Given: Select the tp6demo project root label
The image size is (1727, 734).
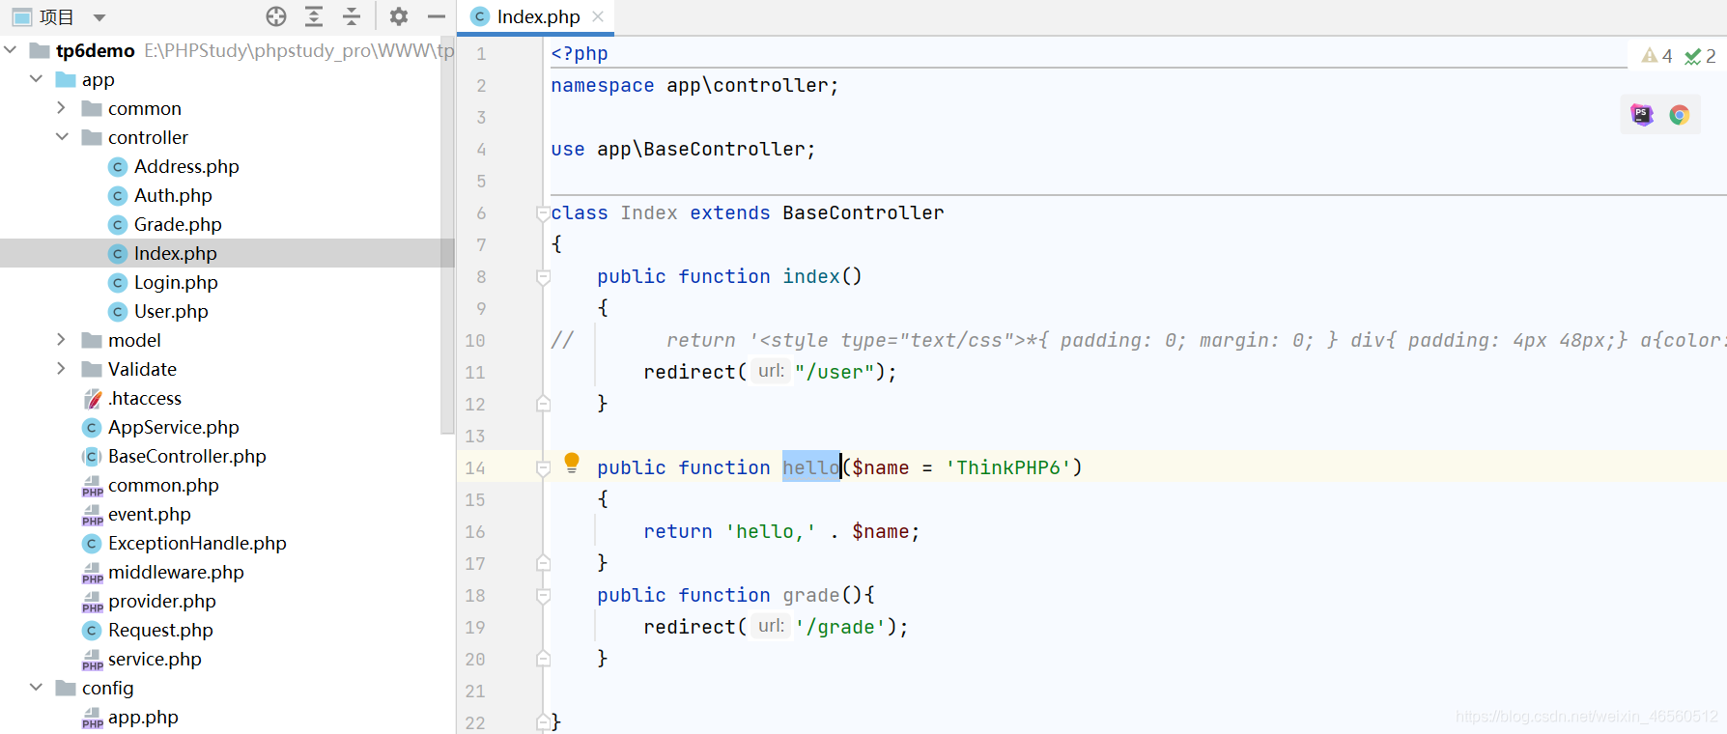Looking at the screenshot, I should click(x=96, y=50).
